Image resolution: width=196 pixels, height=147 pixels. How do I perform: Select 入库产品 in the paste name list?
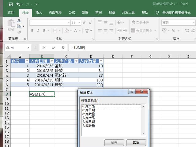click(x=89, y=118)
